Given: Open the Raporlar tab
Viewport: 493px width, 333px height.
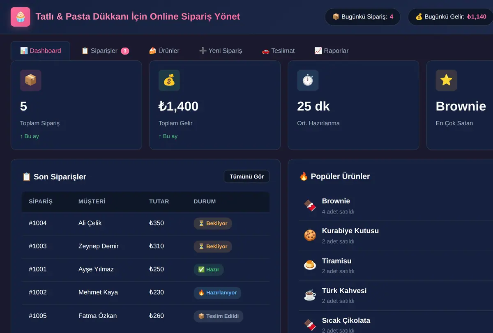Looking at the screenshot, I should point(331,51).
